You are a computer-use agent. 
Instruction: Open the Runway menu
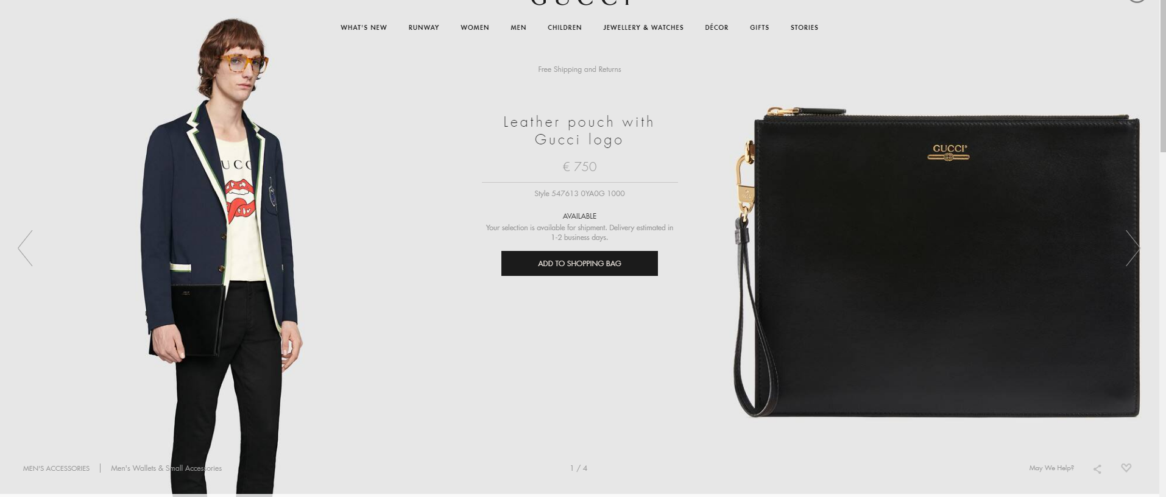click(423, 27)
